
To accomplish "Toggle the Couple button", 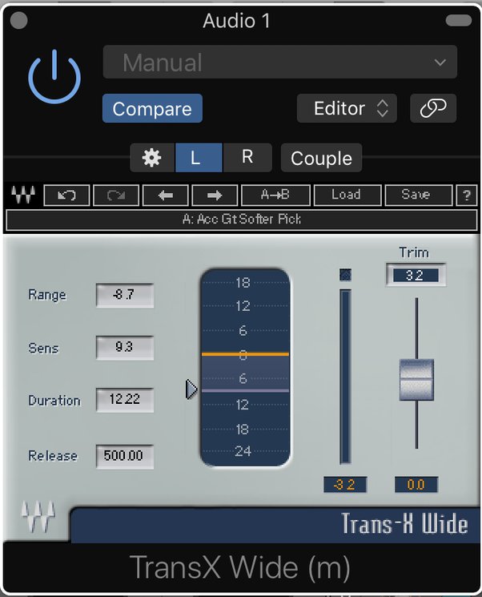I will 321,158.
